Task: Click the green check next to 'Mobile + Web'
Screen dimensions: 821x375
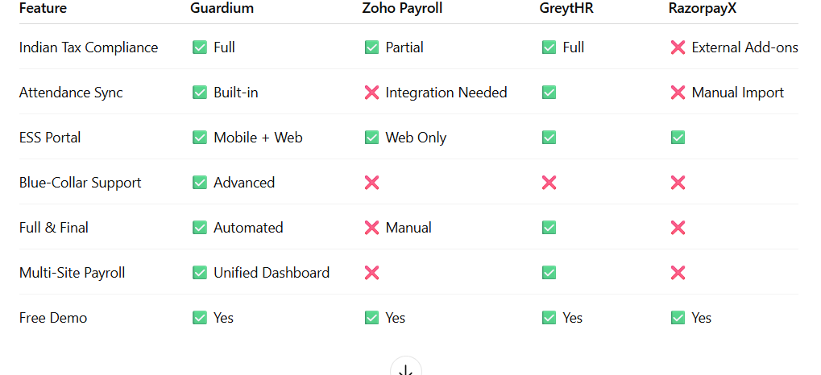Action: pyautogui.click(x=200, y=138)
